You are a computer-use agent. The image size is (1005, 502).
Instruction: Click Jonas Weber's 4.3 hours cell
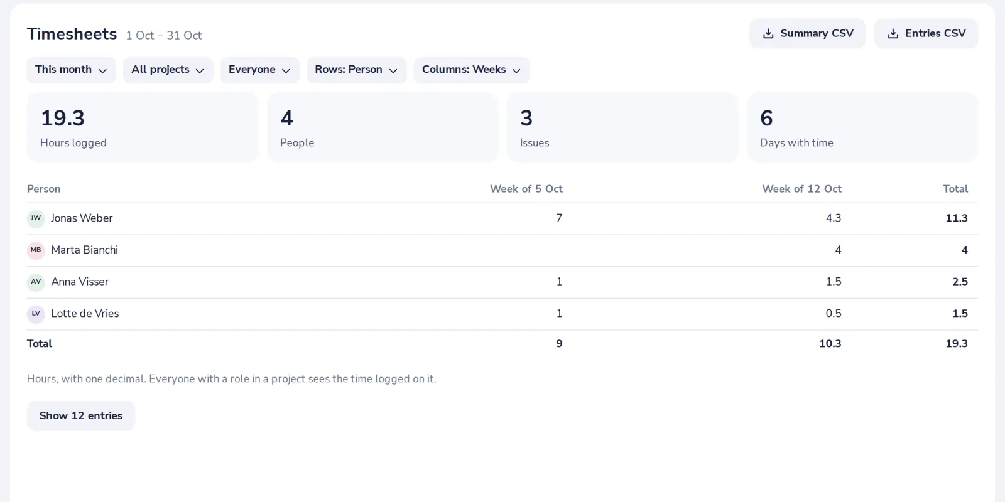834,218
